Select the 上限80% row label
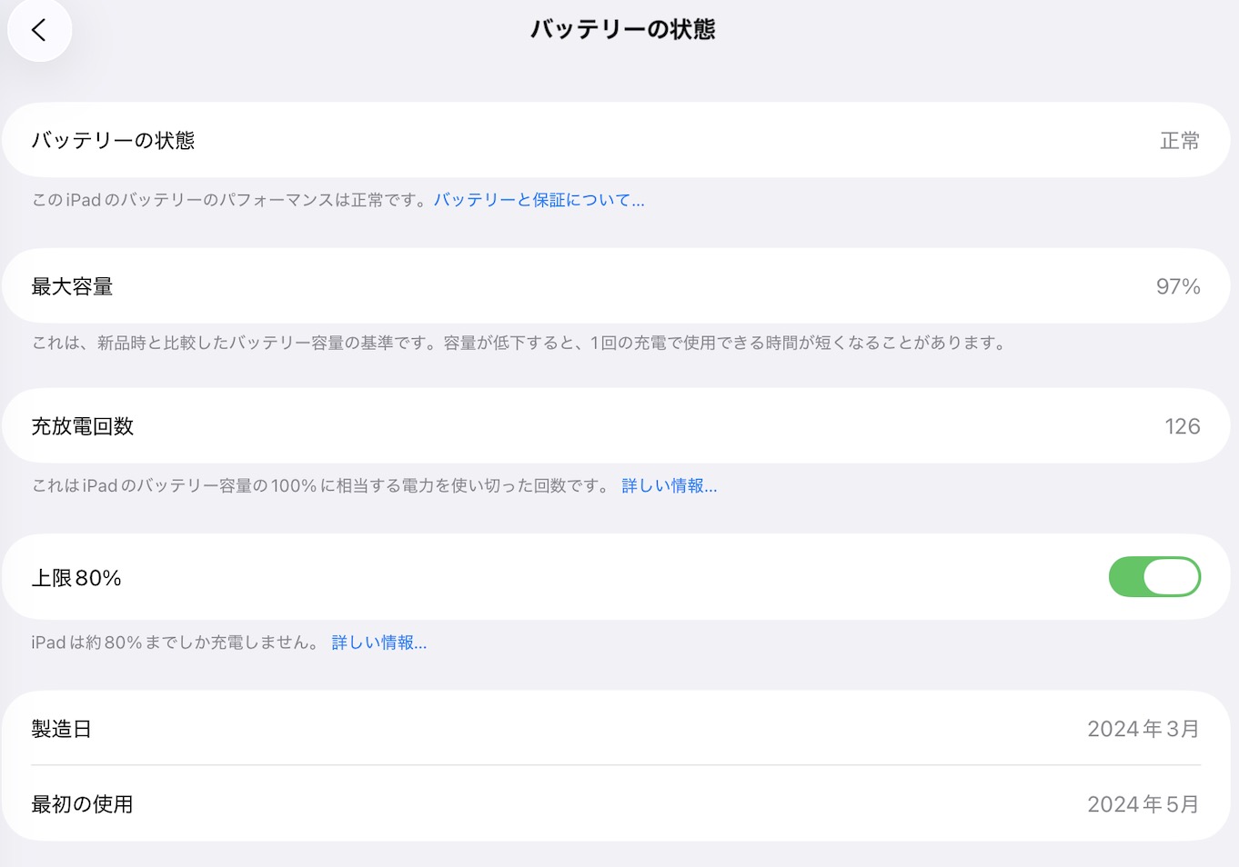The width and height of the screenshot is (1239, 867). point(76,578)
